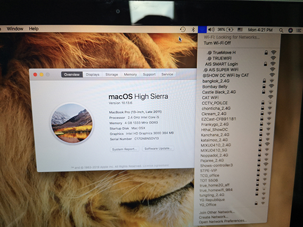The height and width of the screenshot is (227, 303).
Task: Click the serial number C17GN8NSDV13
Action: tap(146, 139)
